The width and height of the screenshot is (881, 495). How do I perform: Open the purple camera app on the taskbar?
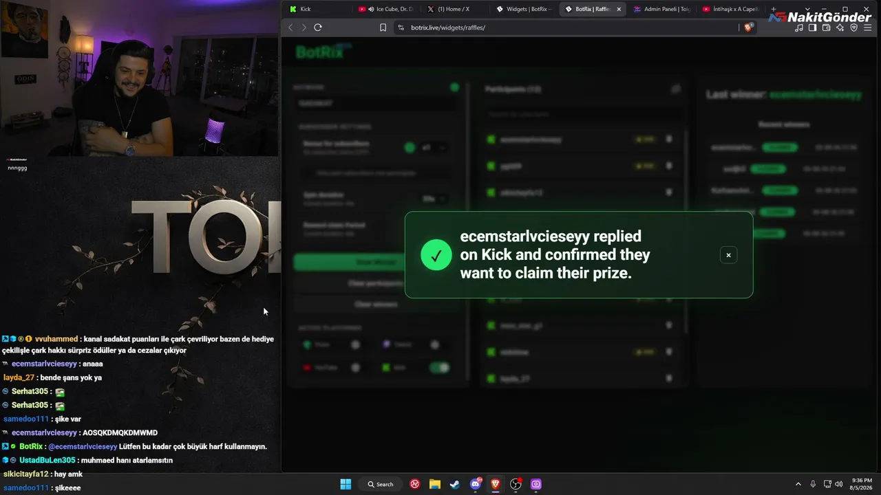pos(536,484)
